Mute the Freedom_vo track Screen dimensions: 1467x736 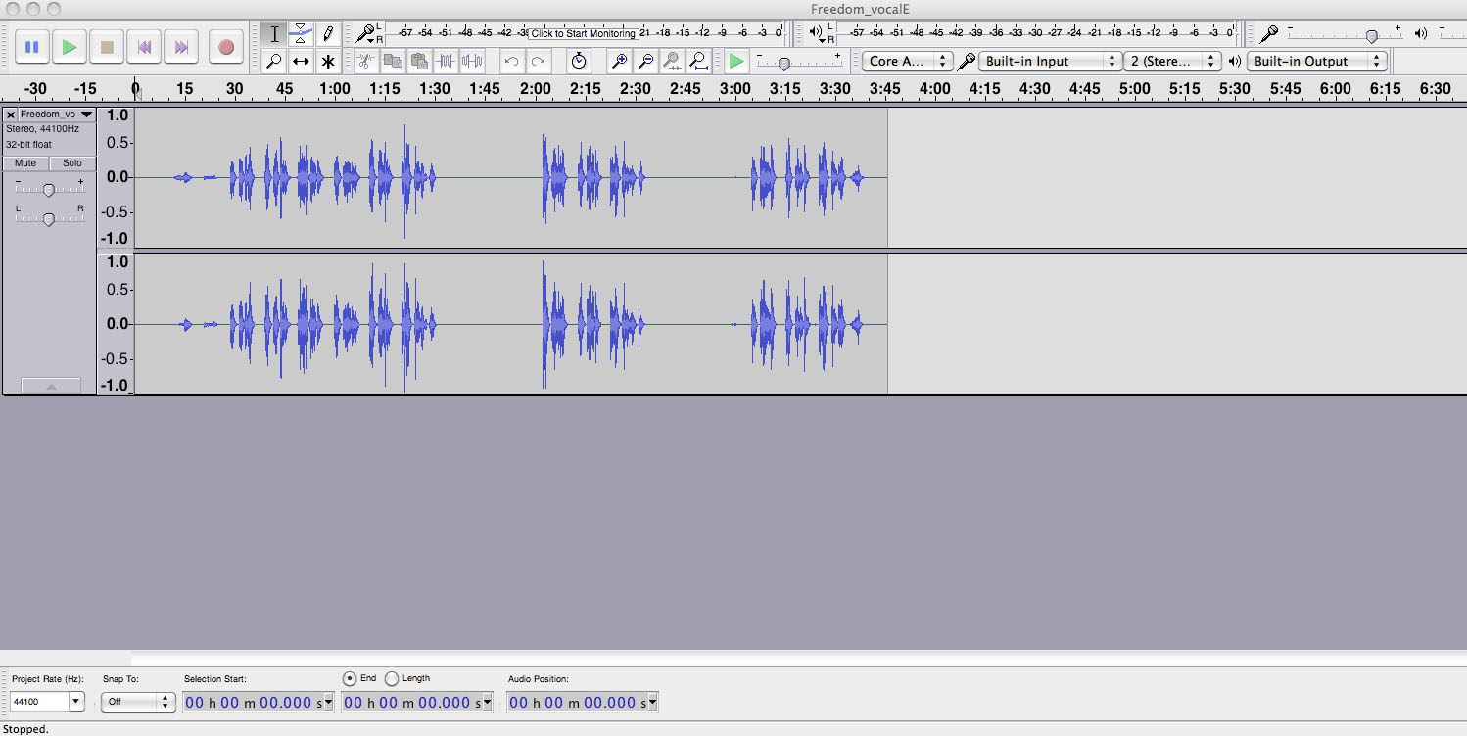(25, 163)
